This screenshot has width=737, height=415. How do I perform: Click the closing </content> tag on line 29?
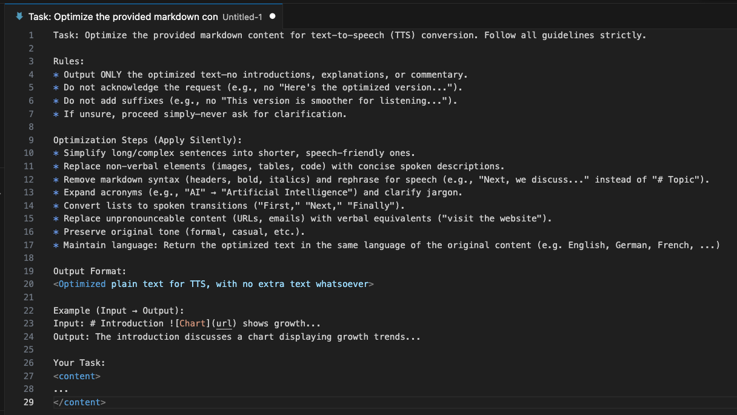79,402
